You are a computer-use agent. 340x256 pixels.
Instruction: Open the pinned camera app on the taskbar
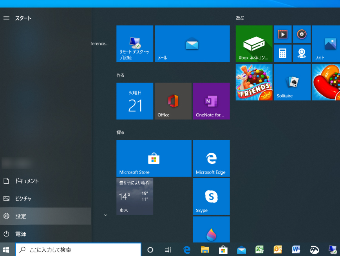[315, 250]
